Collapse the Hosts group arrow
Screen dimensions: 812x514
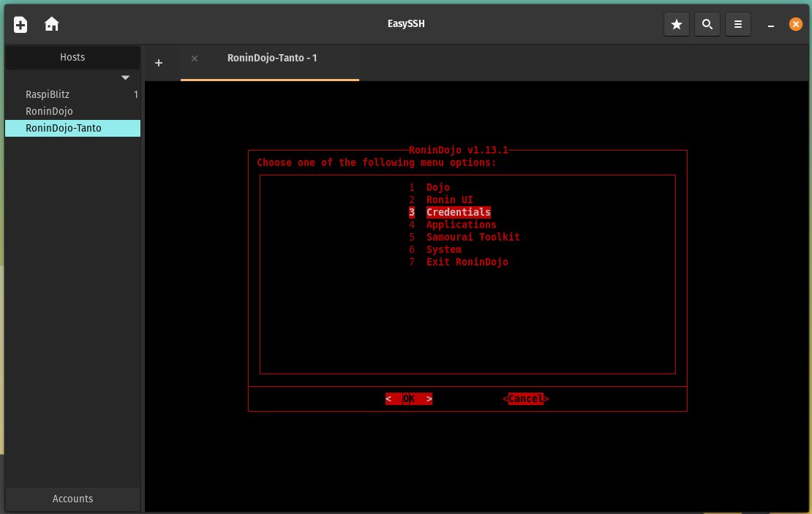pos(125,78)
